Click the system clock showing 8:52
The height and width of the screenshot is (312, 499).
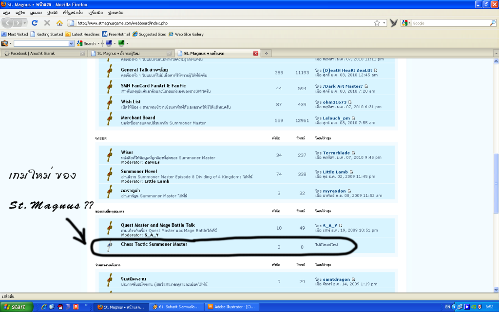click(489, 307)
